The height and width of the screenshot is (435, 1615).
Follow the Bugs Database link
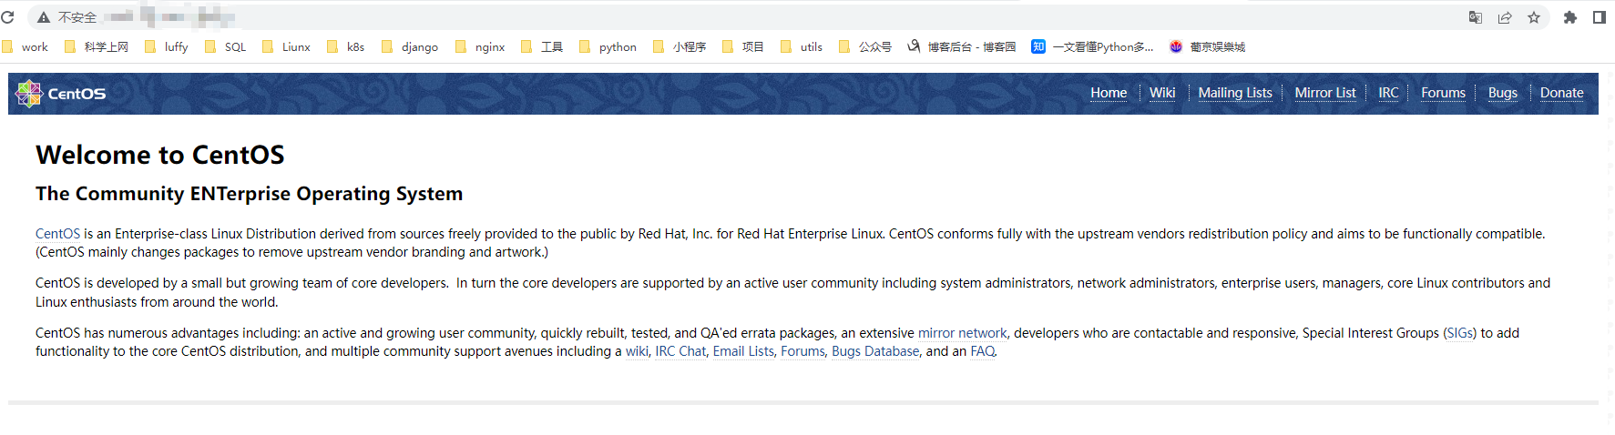pyautogui.click(x=875, y=351)
